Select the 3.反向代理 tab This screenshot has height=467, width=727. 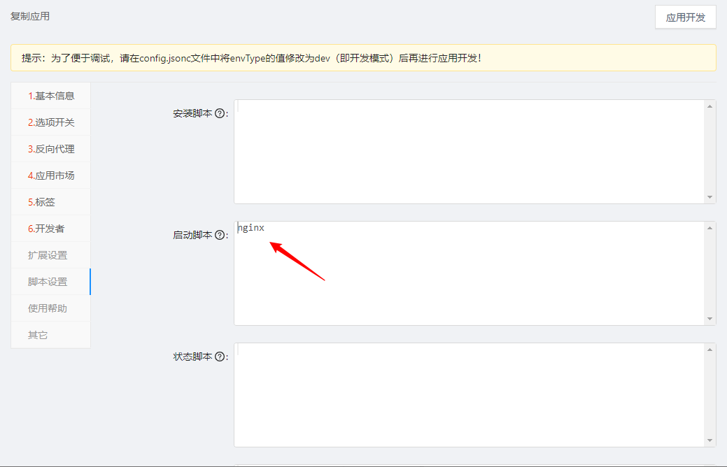[51, 149]
